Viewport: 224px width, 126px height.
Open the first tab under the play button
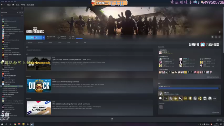coord(30,43)
